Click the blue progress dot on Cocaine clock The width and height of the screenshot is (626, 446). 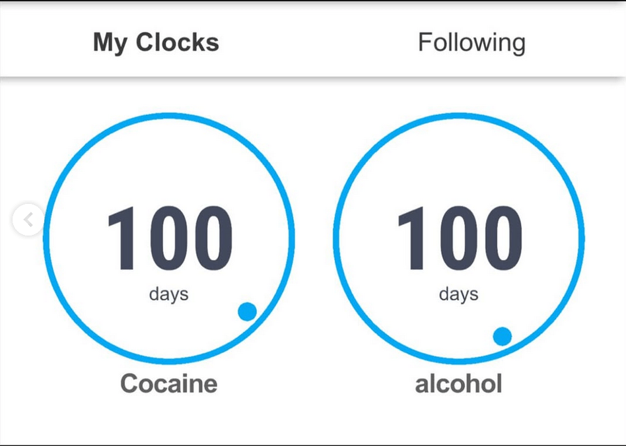(247, 311)
